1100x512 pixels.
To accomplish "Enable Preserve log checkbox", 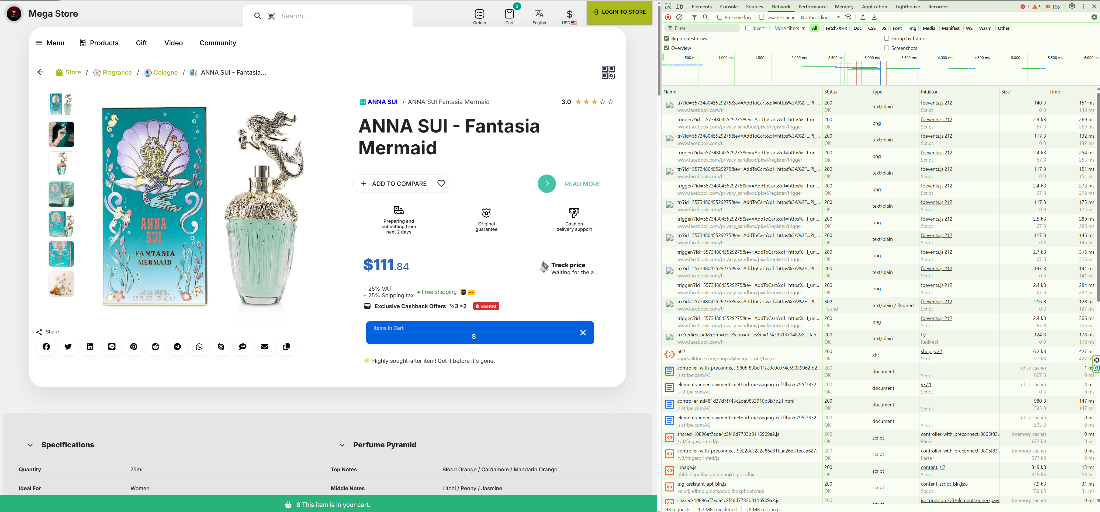I will coord(720,17).
